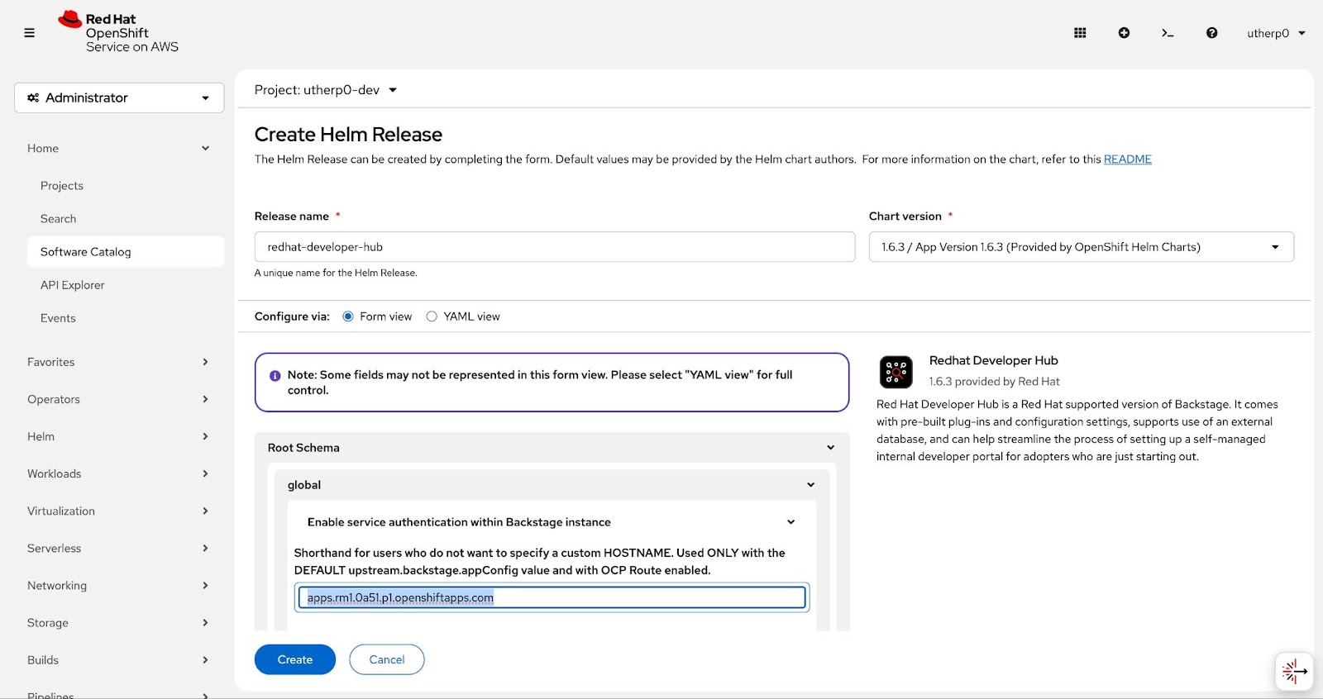Select the Form view radio button
1323x699 pixels.
(x=348, y=316)
